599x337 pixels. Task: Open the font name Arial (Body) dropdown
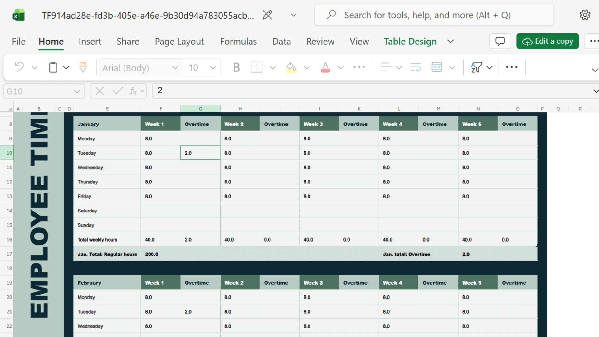(175, 67)
